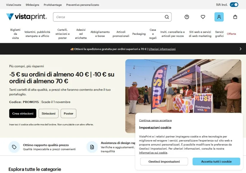Click the Vistaprint logo
246x173 pixels.
[26, 17]
